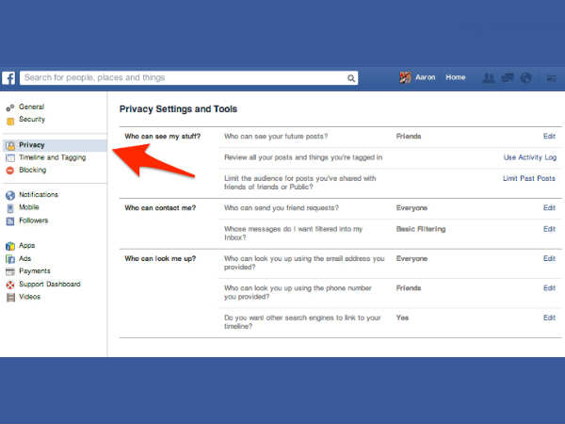Screen dimensions: 565x424
Task: Open the messages icon in top bar
Action: (508, 78)
